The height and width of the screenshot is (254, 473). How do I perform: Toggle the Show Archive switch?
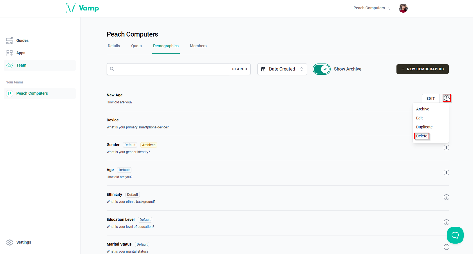click(322, 69)
